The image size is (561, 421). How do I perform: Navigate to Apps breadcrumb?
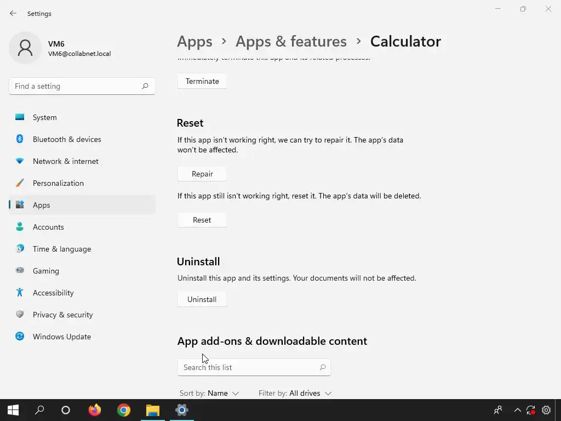point(194,42)
